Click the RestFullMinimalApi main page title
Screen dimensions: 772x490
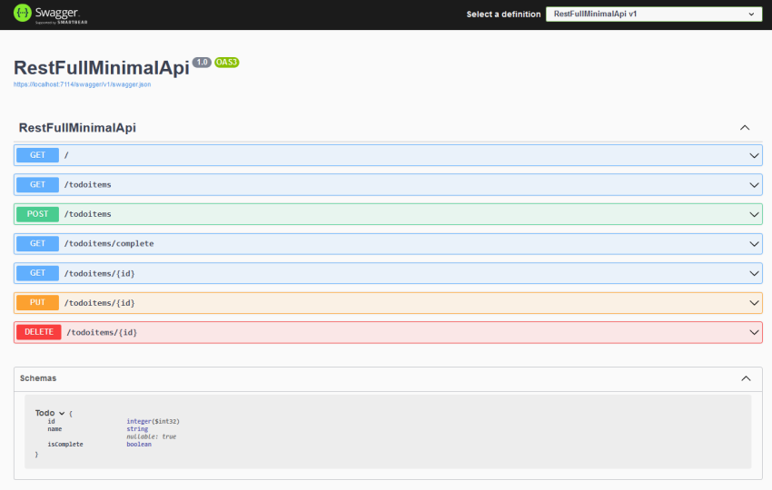[102, 68]
